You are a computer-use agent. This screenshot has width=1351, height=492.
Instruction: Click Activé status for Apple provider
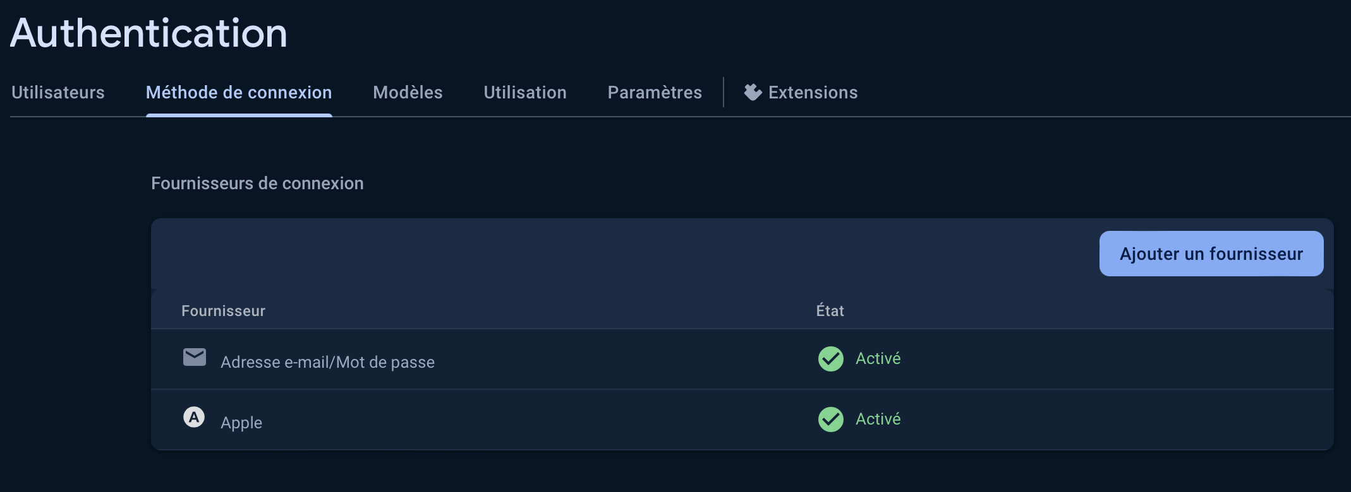coord(878,419)
